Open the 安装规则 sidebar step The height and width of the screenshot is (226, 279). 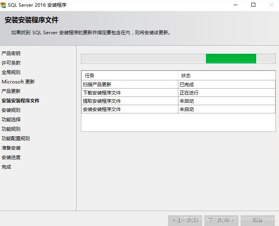pos(11,110)
